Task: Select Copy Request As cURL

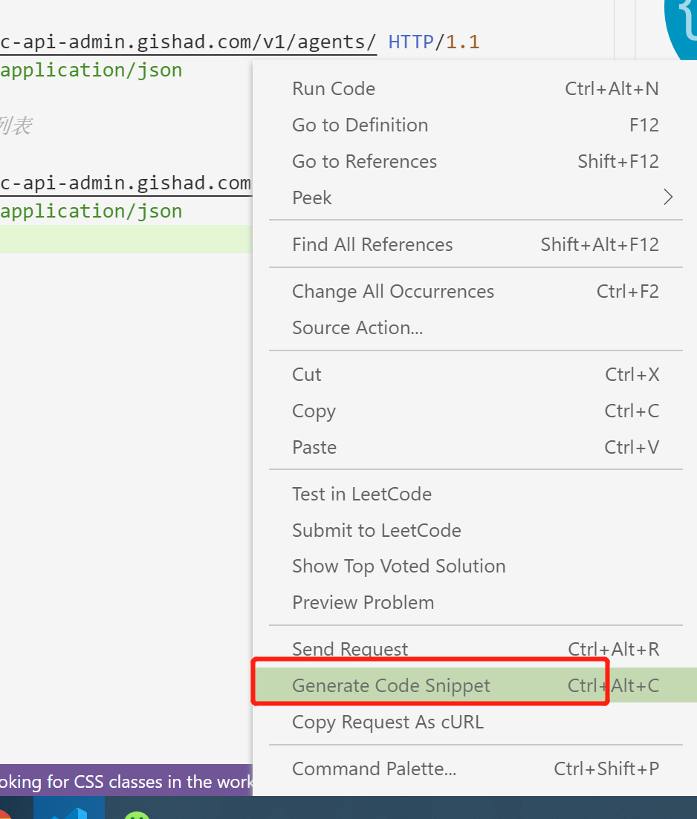Action: pyautogui.click(x=387, y=722)
